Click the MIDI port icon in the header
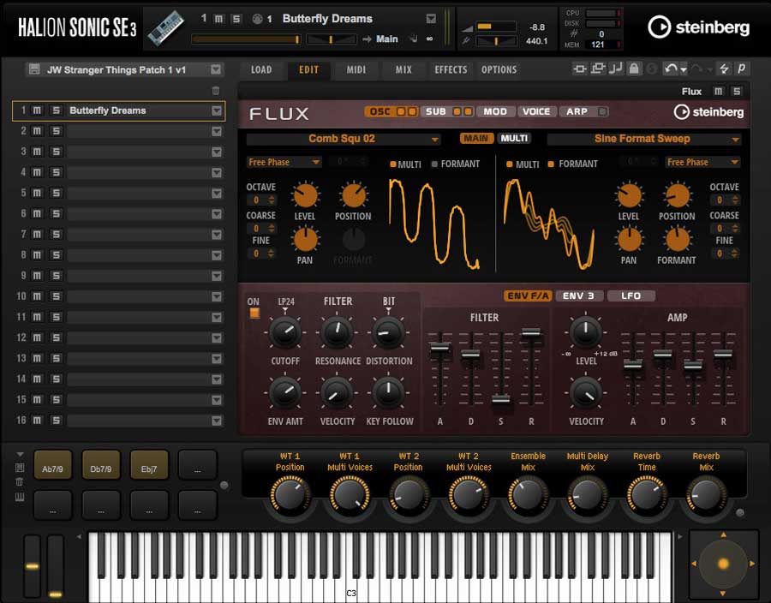 pos(257,19)
